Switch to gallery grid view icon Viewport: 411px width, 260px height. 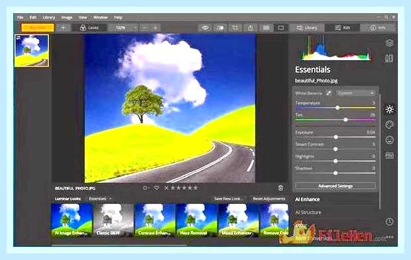266,28
